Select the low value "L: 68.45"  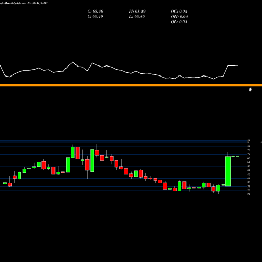(x=137, y=17)
